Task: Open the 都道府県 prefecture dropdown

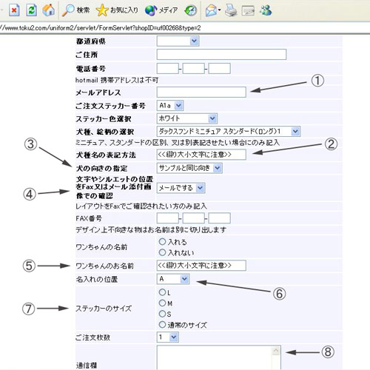Action: pos(178,41)
